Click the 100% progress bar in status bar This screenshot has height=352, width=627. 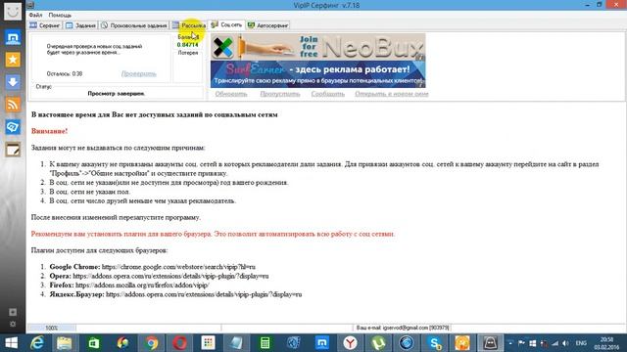point(52,329)
